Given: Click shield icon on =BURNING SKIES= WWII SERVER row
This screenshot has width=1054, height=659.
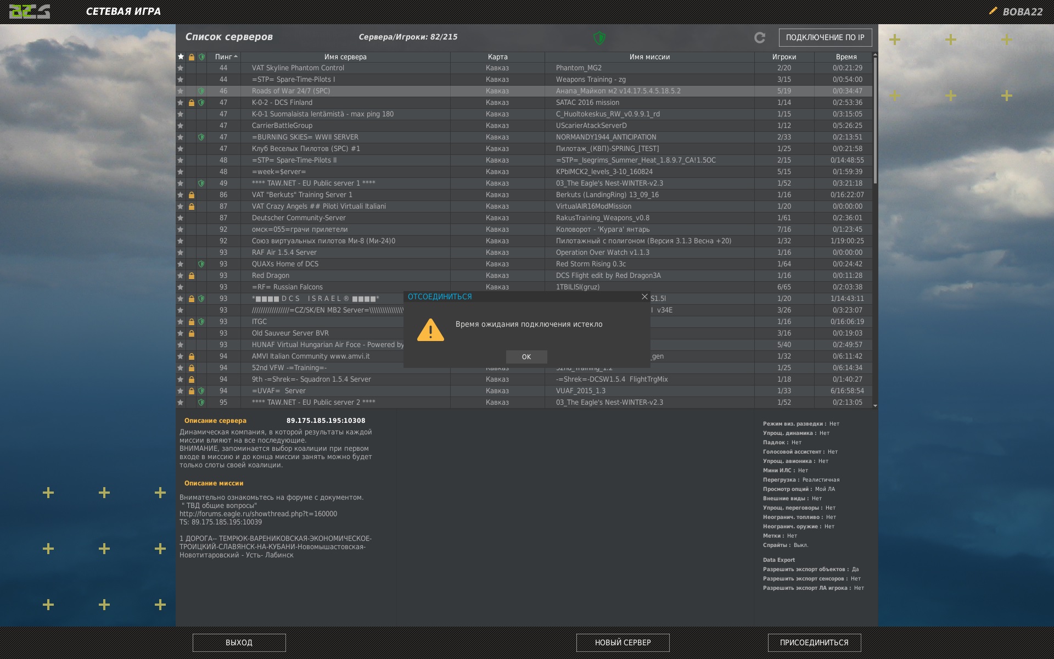Looking at the screenshot, I should click(201, 137).
